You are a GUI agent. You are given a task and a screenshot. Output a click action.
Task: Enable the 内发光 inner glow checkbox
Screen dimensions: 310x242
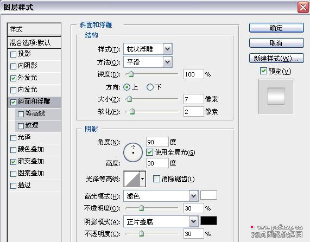(x=13, y=90)
